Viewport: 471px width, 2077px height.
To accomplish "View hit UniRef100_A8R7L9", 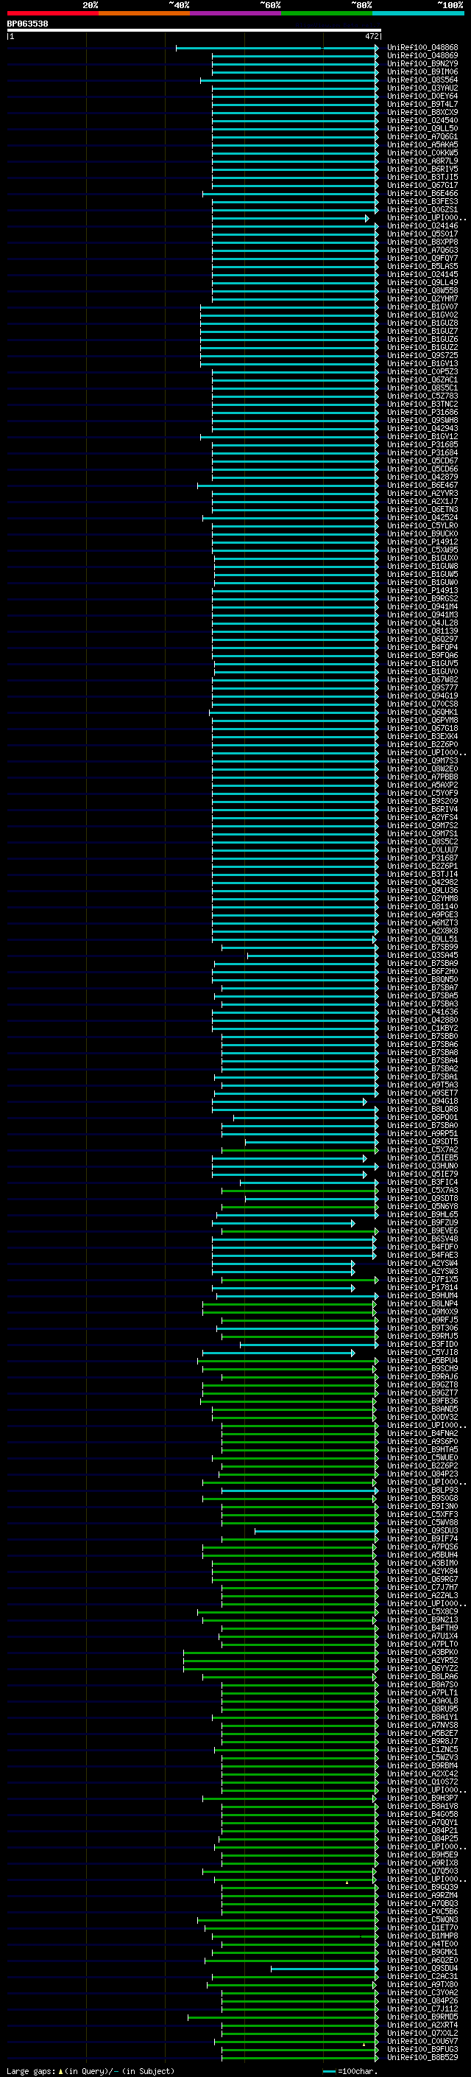I will coord(422,161).
